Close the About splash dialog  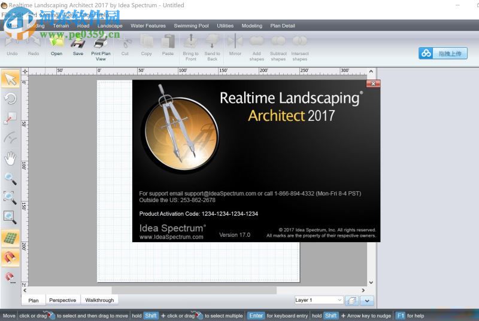coord(373,84)
